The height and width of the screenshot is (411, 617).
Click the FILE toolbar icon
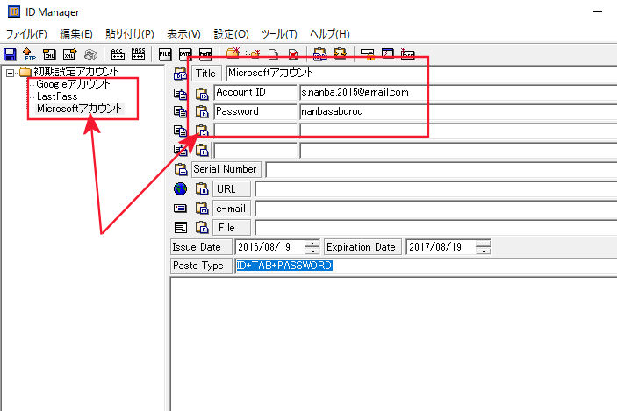[165, 54]
